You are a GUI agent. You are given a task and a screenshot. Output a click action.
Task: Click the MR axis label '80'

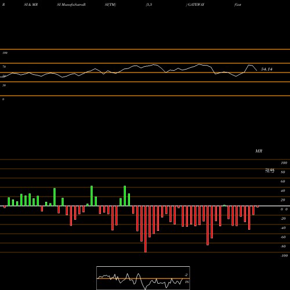pos(283,172)
